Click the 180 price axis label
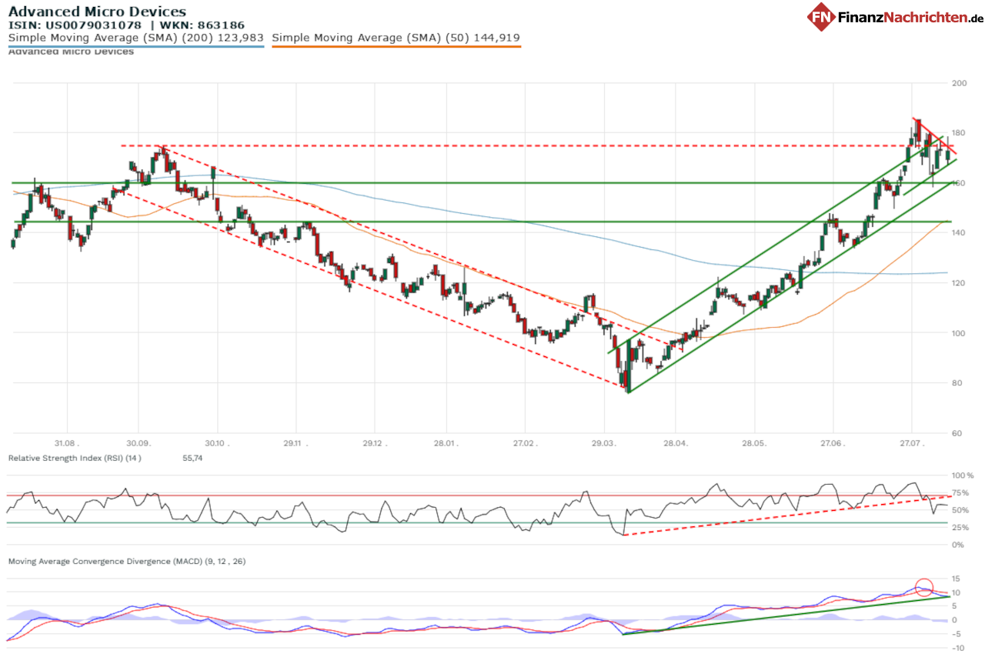The height and width of the screenshot is (654, 985). point(959,133)
